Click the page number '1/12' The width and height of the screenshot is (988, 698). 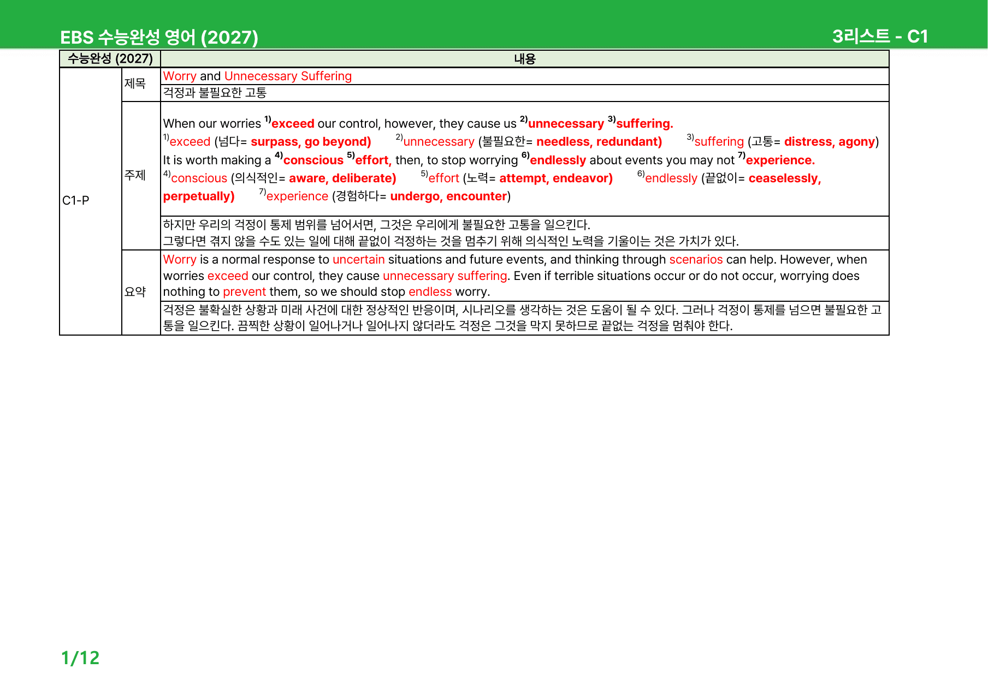click(80, 658)
